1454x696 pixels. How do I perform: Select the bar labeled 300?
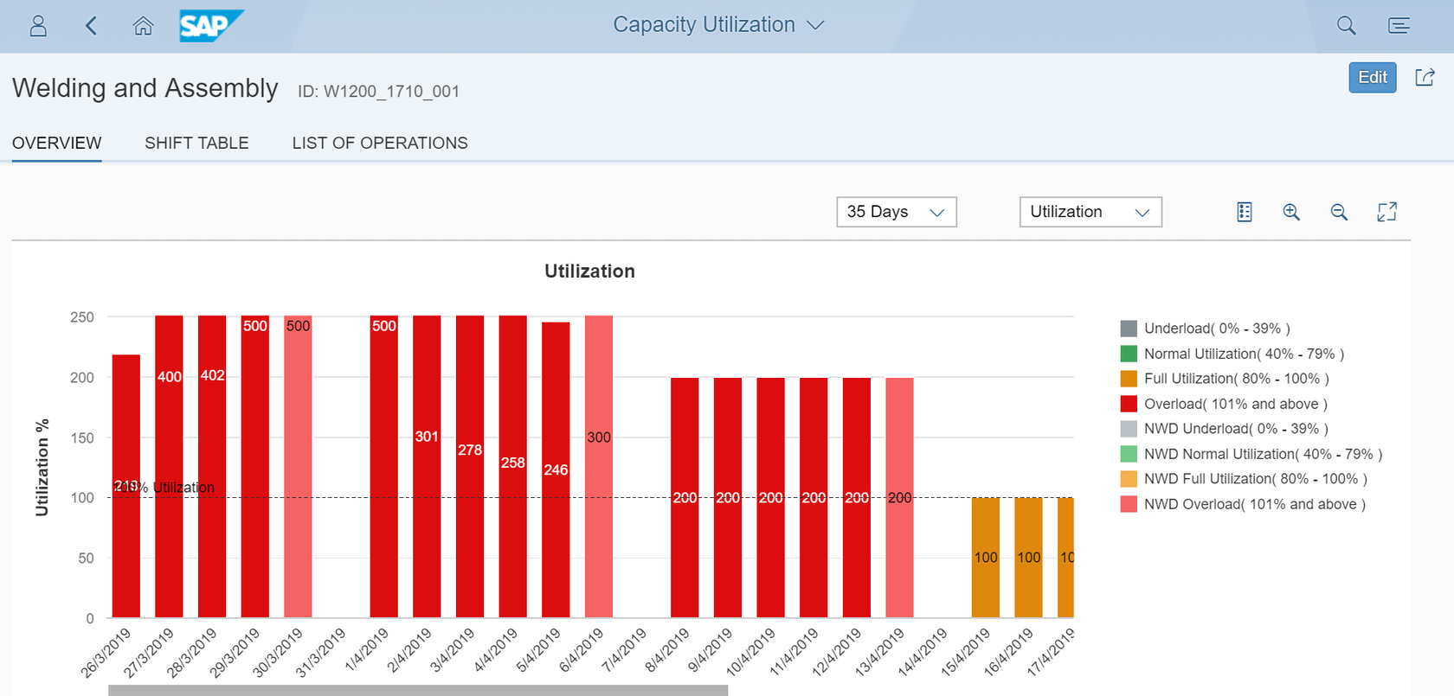coord(599,467)
